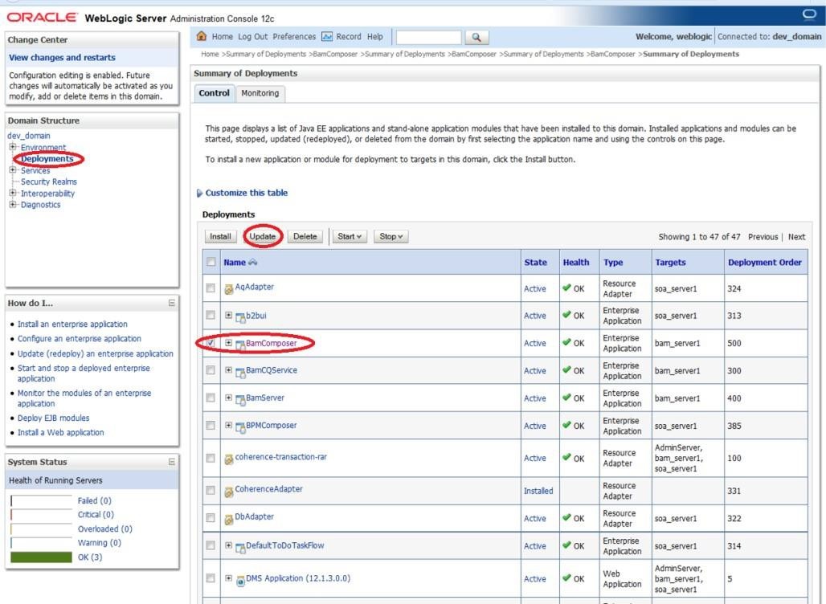Expand the BamServer deployment row

228,397
